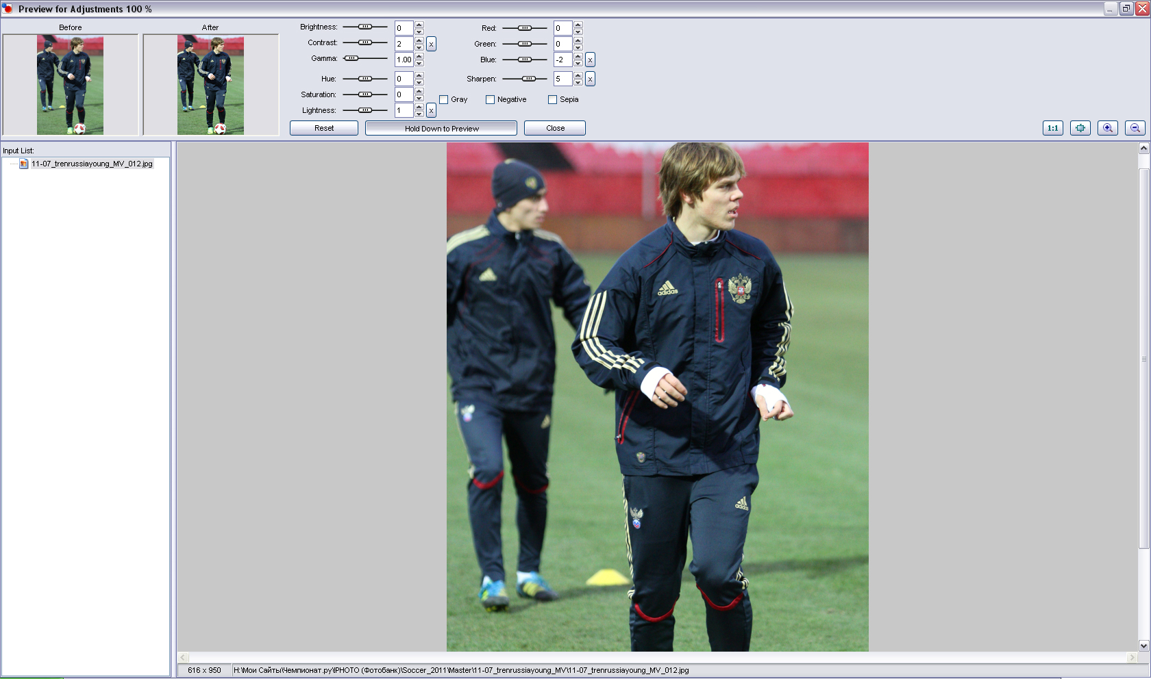The image size is (1151, 679).
Task: Click the preview's vertical scrollbar down arrow
Action: tap(1143, 645)
